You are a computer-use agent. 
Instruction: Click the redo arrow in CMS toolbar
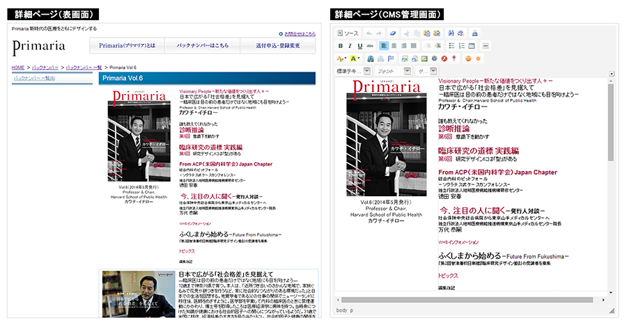click(379, 33)
